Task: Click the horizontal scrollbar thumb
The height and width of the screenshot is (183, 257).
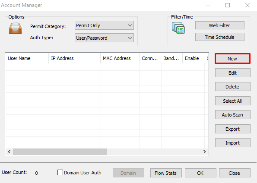Action: (x=60, y=151)
